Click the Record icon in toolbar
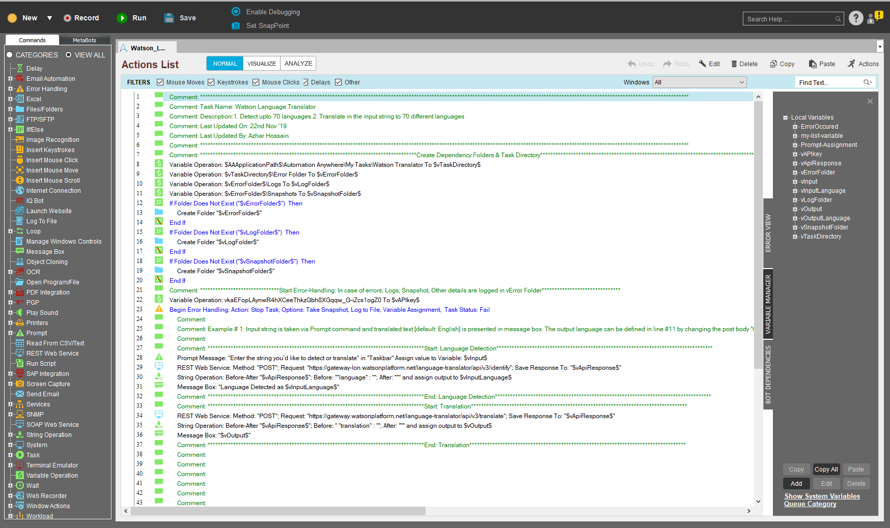This screenshot has width=890, height=528. 67,18
